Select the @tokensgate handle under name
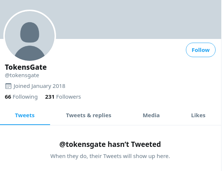 (x=22, y=75)
